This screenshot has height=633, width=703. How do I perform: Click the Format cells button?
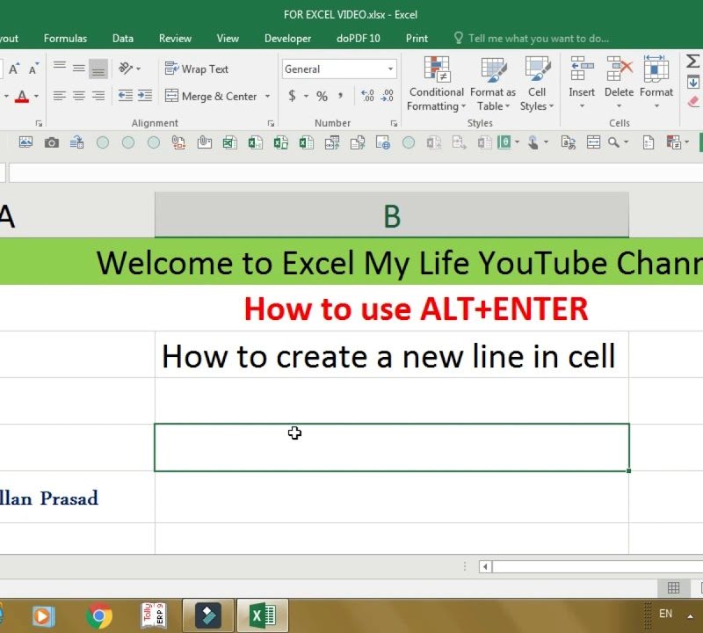coord(656,83)
